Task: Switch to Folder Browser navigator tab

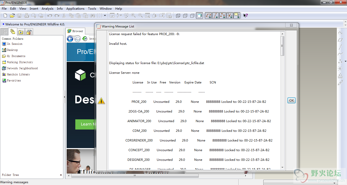Action: coord(12,32)
